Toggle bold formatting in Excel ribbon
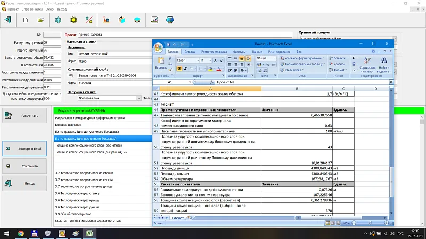 coord(178,69)
